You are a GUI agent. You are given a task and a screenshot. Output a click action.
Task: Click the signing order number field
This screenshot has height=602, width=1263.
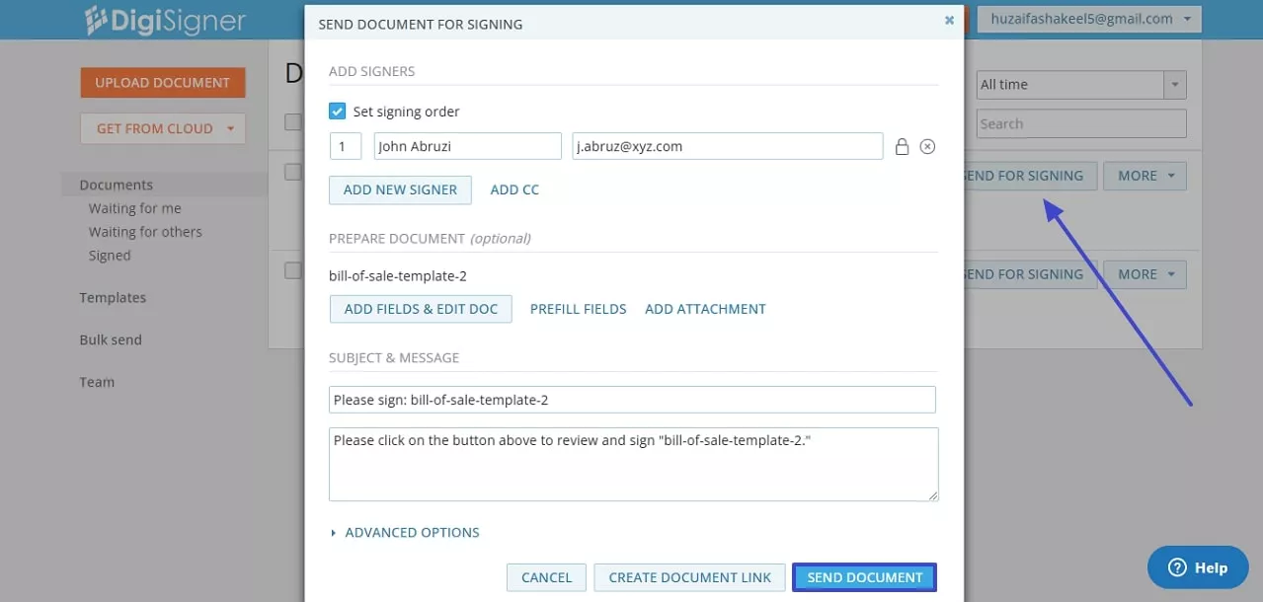[x=345, y=146]
